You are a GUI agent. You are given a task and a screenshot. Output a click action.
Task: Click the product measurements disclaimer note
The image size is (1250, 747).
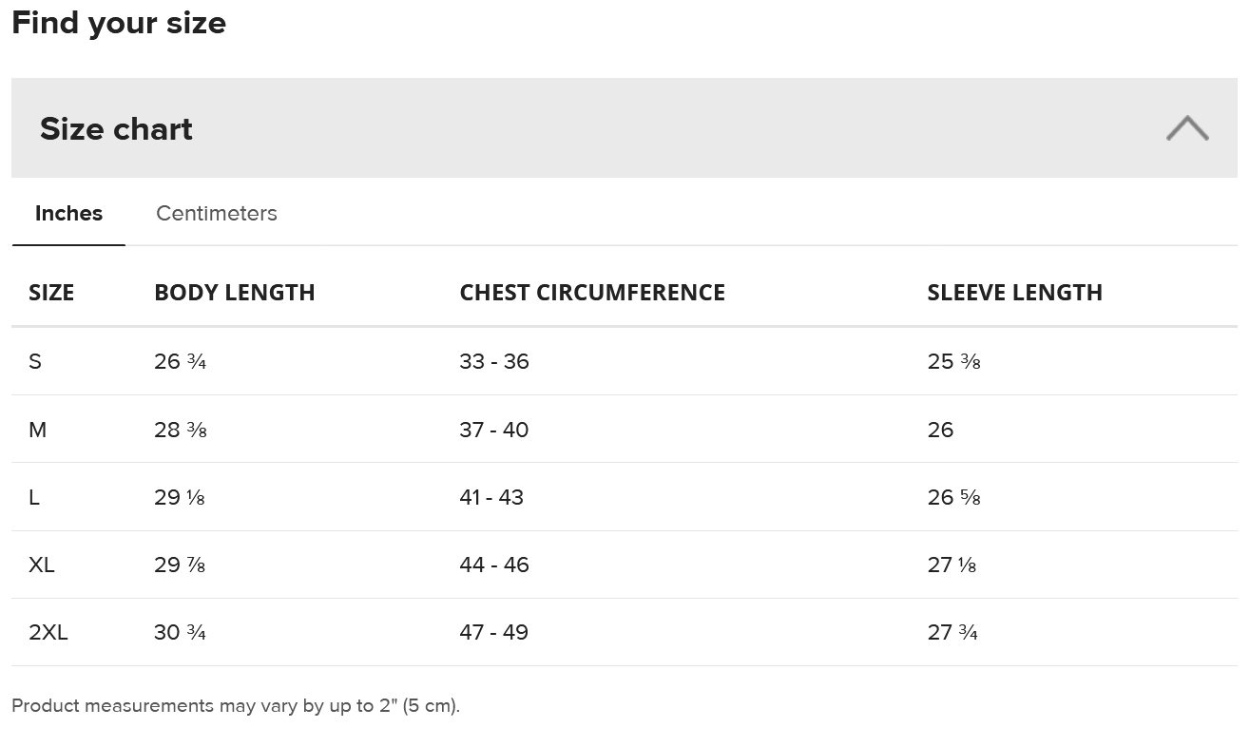[x=235, y=706]
